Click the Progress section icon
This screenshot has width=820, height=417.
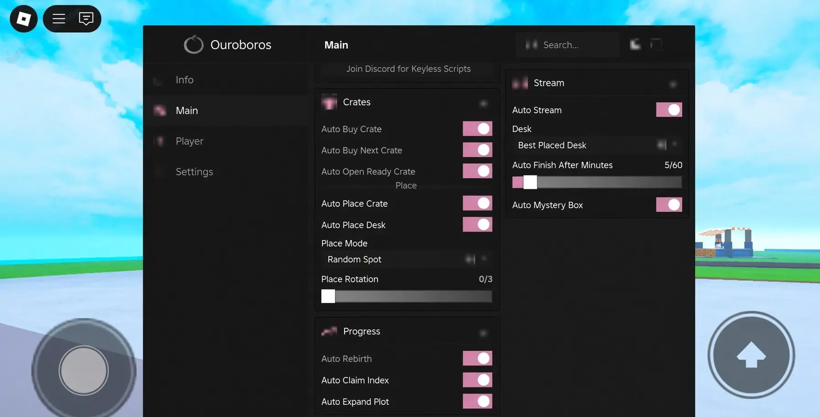[329, 332]
